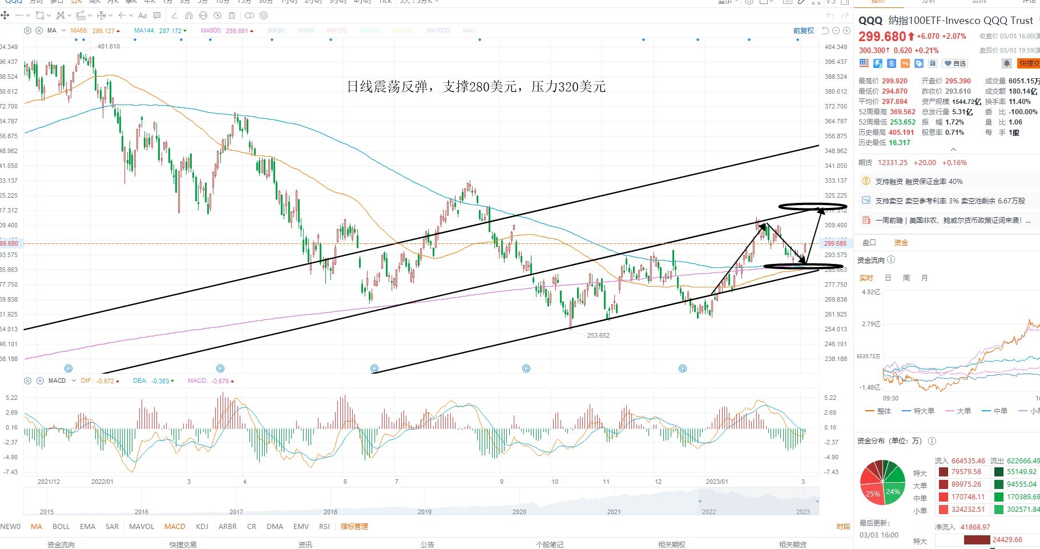
Task: Switch to the 资金 tab
Action: pos(901,243)
